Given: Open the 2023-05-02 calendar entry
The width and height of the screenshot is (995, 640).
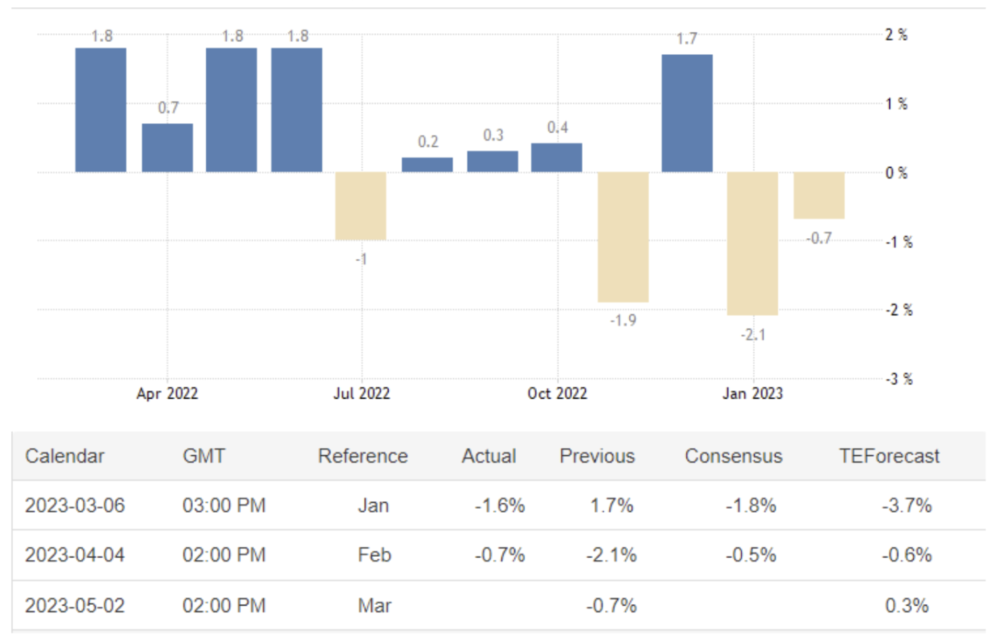Looking at the screenshot, I should click(75, 605).
